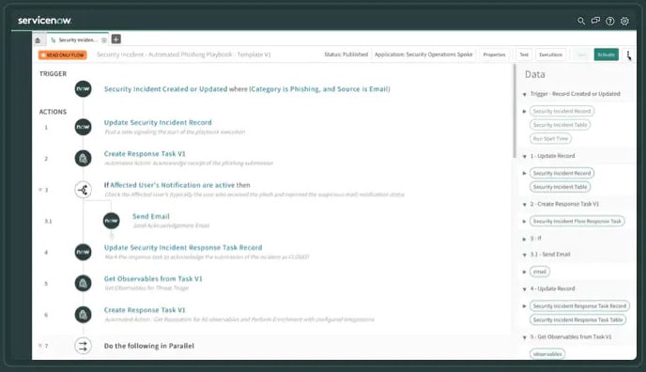Image resolution: width=646 pixels, height=372 pixels.
Task: Click the Read Only Flow badge
Action: coord(63,54)
